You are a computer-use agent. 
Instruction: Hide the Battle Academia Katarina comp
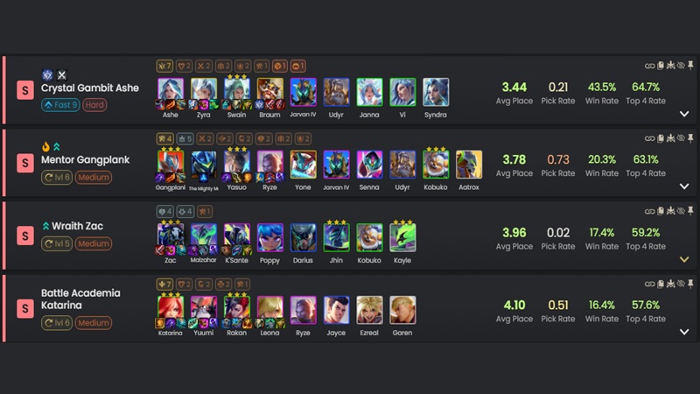click(x=681, y=283)
